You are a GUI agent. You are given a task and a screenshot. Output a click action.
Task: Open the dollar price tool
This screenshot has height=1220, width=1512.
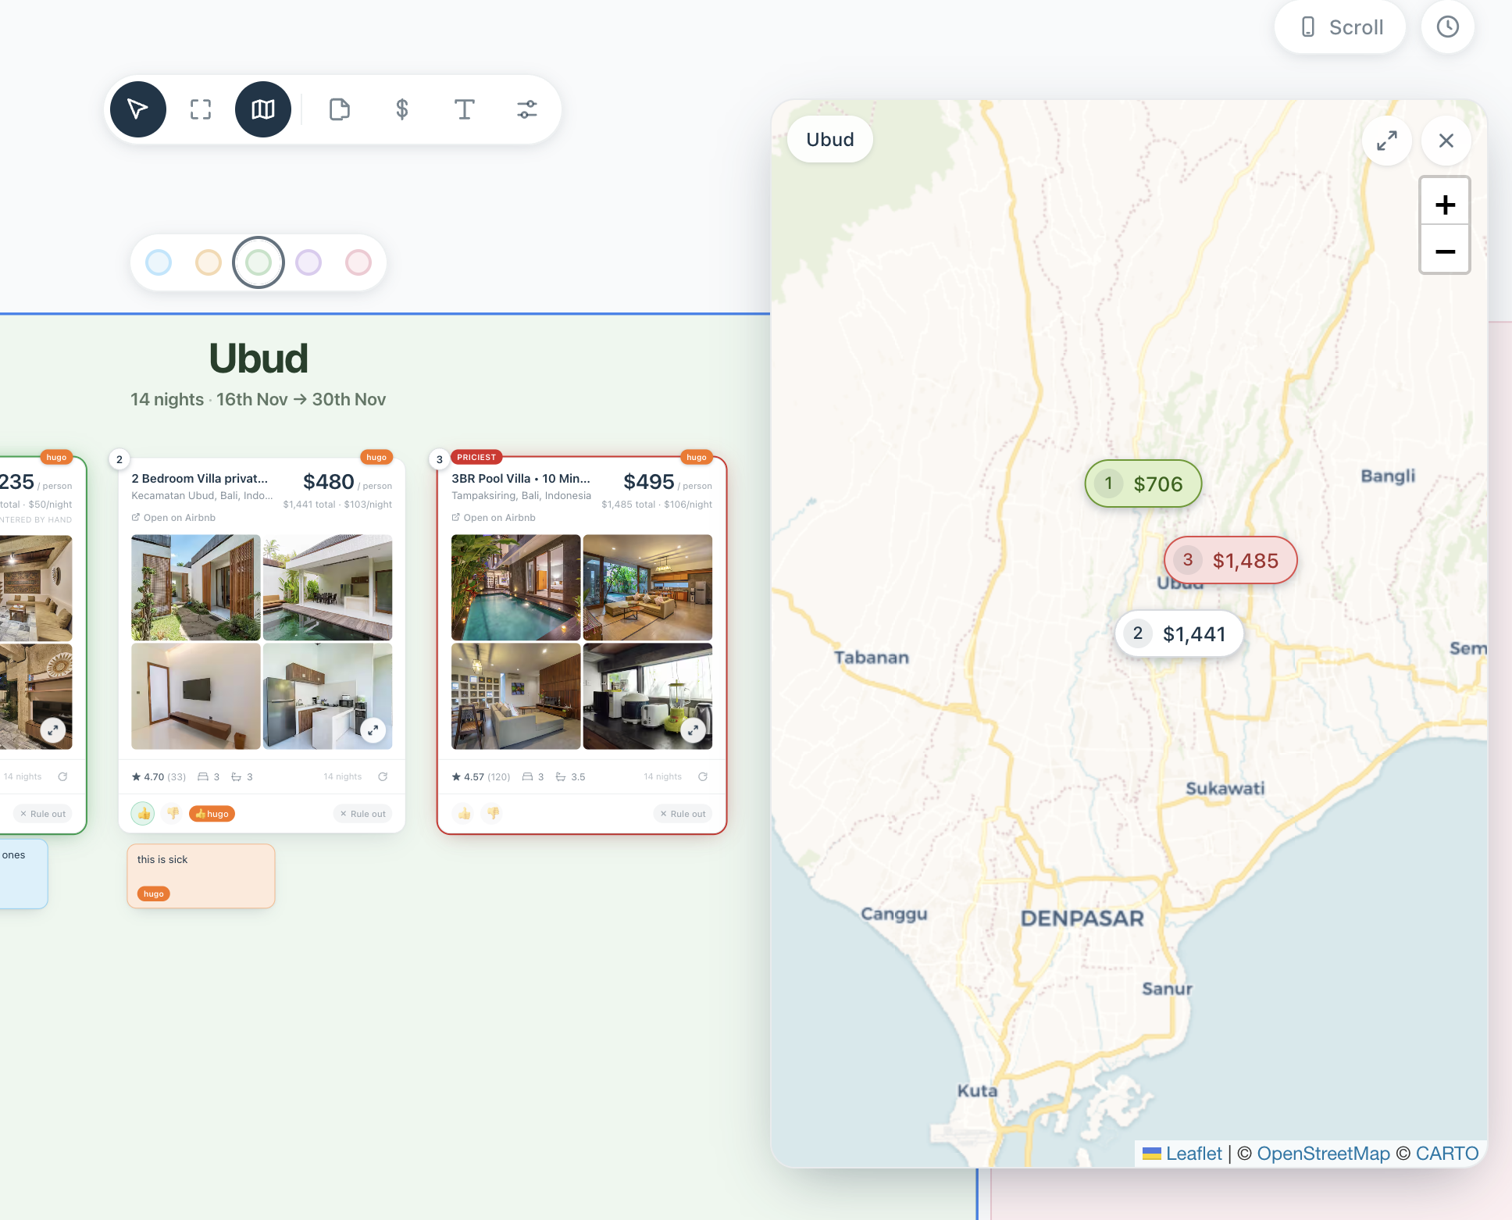(x=402, y=109)
